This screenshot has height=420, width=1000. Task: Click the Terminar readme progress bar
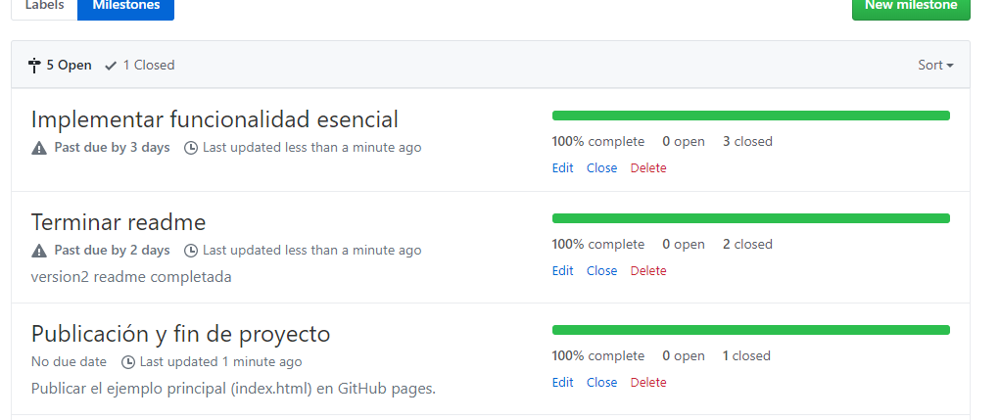click(x=750, y=218)
